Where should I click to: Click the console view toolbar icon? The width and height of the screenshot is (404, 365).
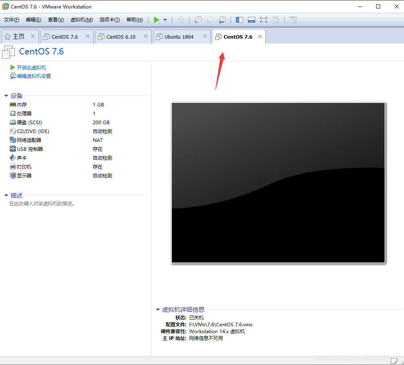[293, 20]
